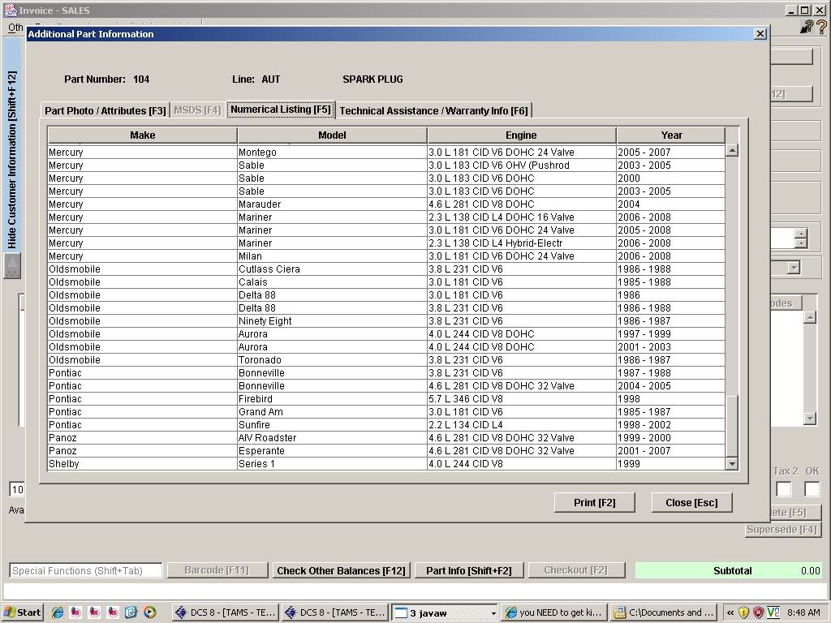Click the spinner down arrow in Invoice window
Image resolution: width=831 pixels, height=623 pixels.
point(801,243)
